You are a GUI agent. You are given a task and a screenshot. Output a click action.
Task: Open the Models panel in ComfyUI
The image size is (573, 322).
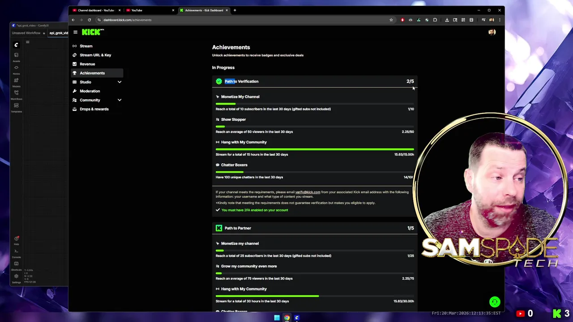pyautogui.click(x=16, y=82)
